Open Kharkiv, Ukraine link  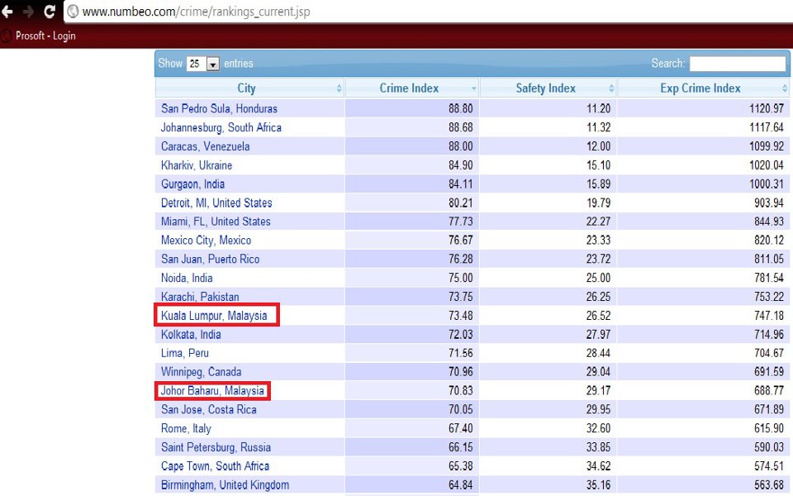click(x=197, y=165)
